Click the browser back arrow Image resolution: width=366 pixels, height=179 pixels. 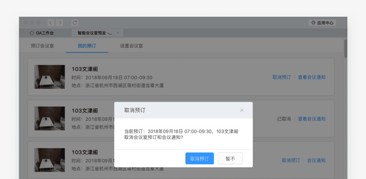tap(51, 23)
